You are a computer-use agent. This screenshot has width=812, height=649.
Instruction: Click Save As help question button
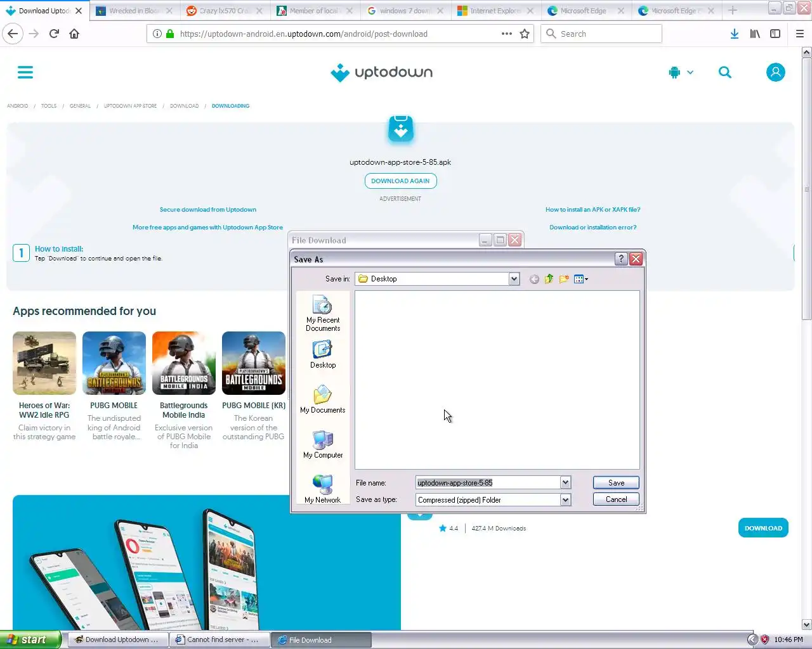point(621,259)
